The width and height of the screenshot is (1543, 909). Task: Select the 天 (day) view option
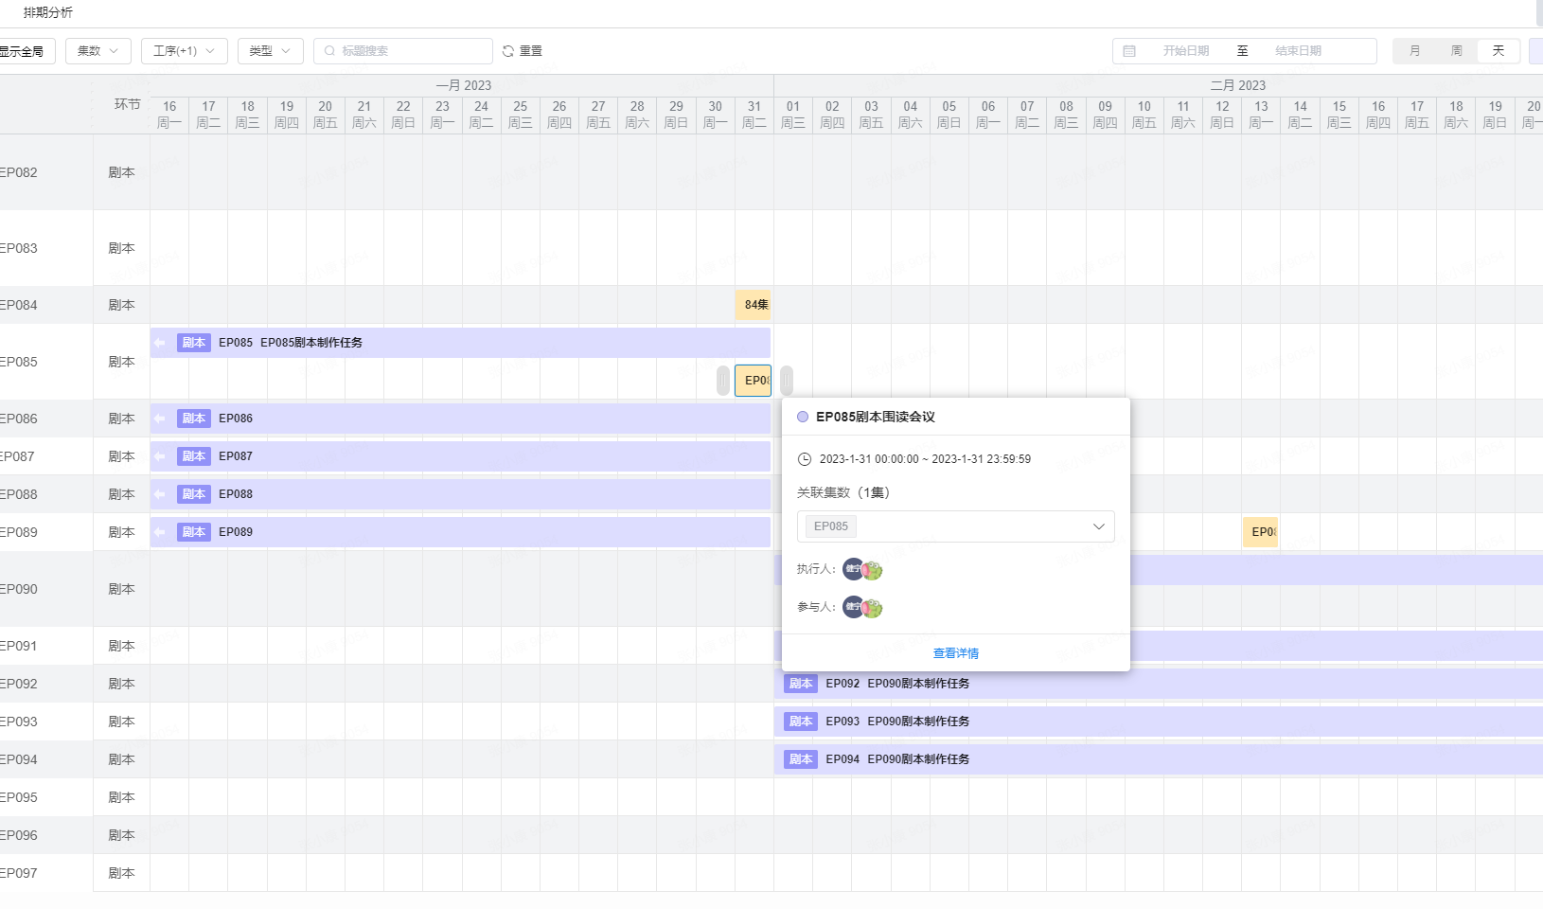(1498, 51)
